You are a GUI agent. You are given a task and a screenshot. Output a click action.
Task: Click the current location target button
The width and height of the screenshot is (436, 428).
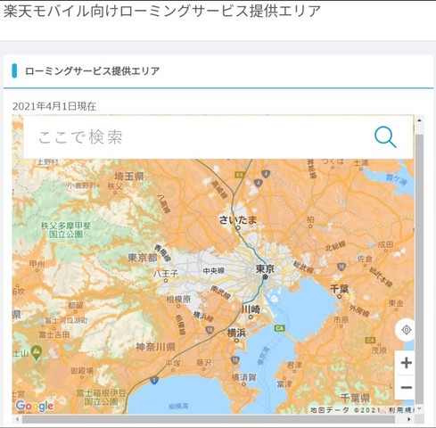[x=406, y=330]
